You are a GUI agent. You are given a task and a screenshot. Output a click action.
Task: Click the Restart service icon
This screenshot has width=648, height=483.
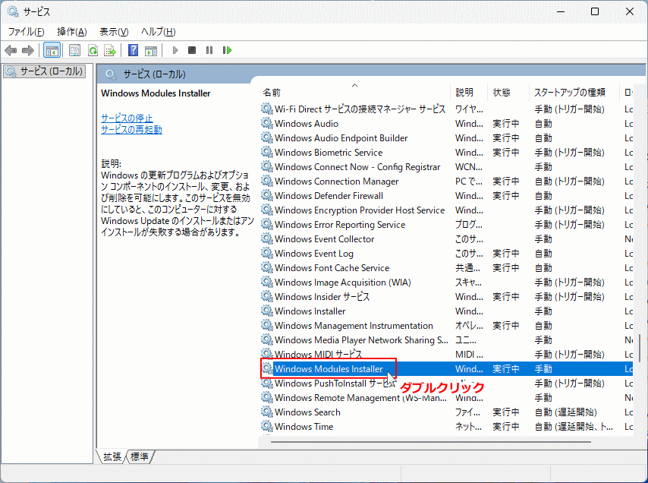(227, 50)
